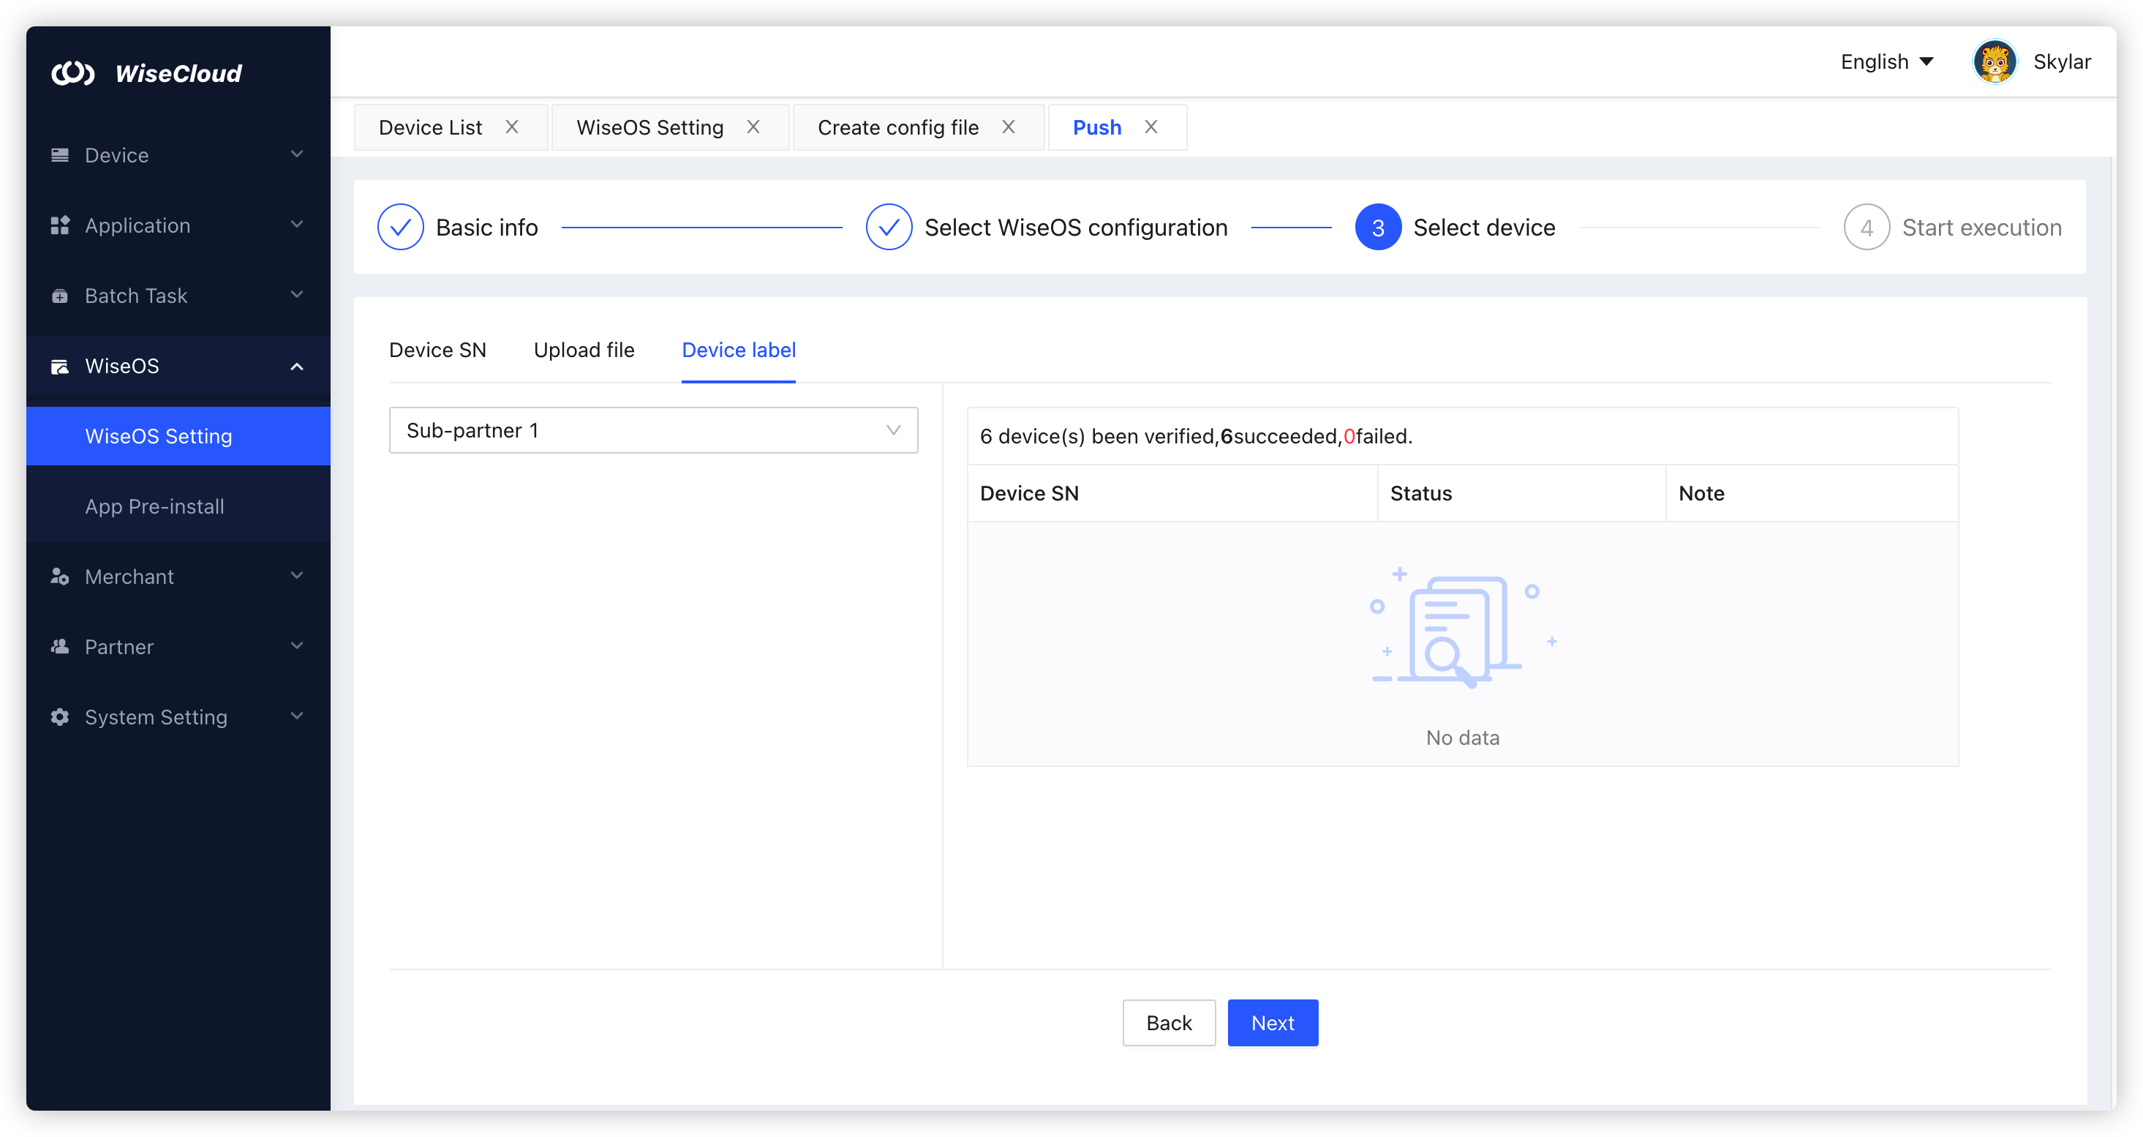Switch to the Device SN tab
The image size is (2143, 1137).
pyautogui.click(x=437, y=350)
